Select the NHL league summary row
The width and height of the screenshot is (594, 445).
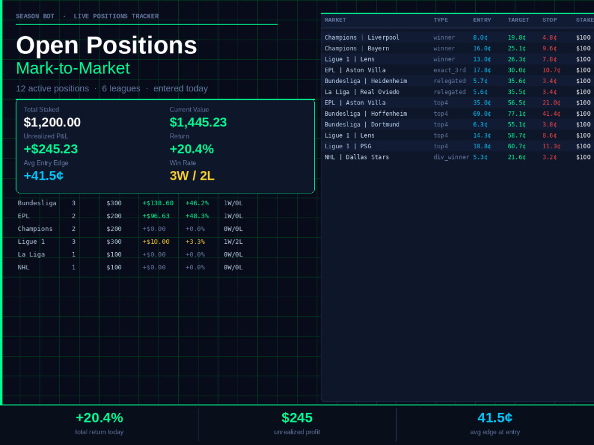click(130, 268)
